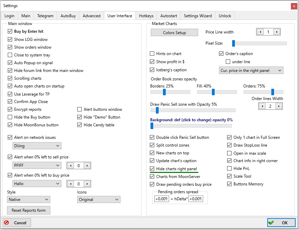Click Reset Reports form button
299x230 pixels.
(29, 210)
